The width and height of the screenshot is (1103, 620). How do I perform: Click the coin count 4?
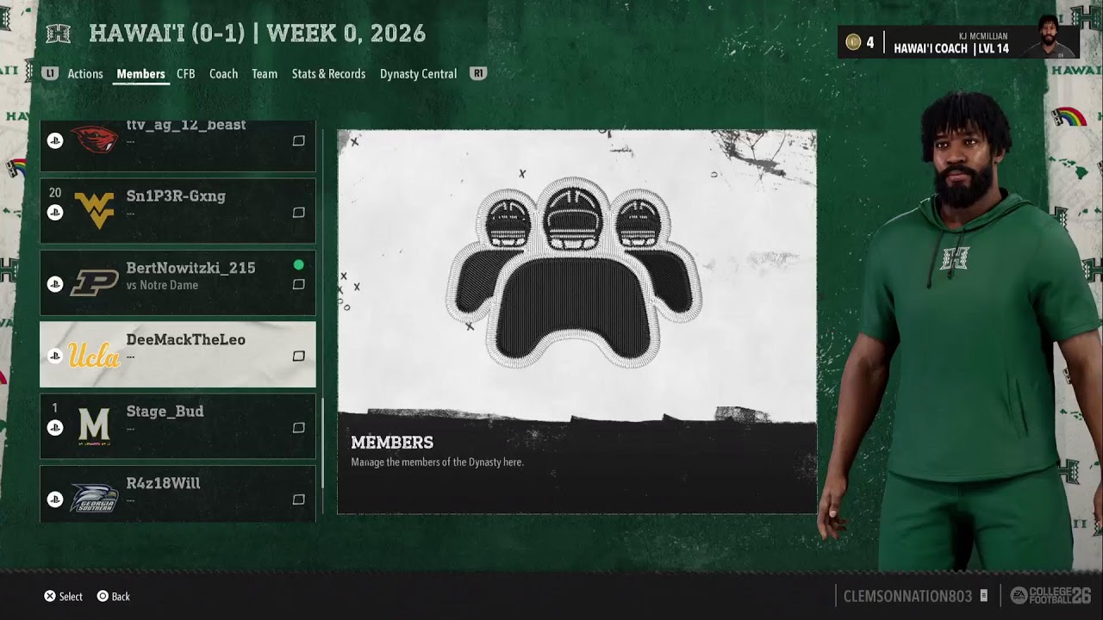pyautogui.click(x=869, y=43)
